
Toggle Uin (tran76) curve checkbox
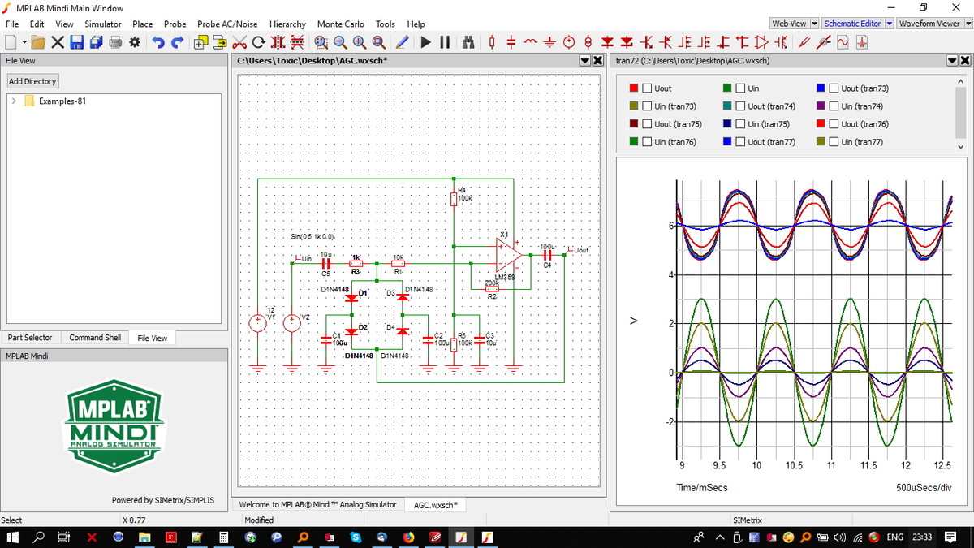[647, 142]
